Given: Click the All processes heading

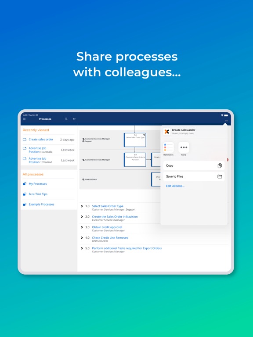Looking at the screenshot, I should [x=33, y=174].
